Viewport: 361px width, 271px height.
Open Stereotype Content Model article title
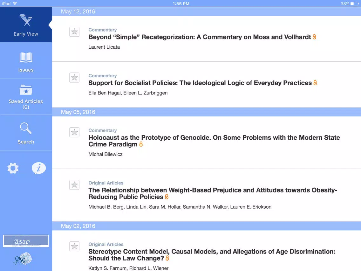[212, 255]
